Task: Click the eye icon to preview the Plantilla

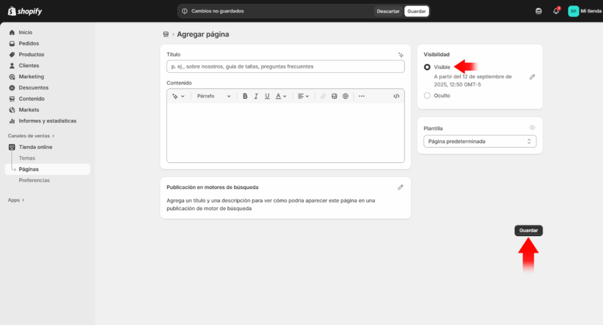Action: (x=532, y=128)
